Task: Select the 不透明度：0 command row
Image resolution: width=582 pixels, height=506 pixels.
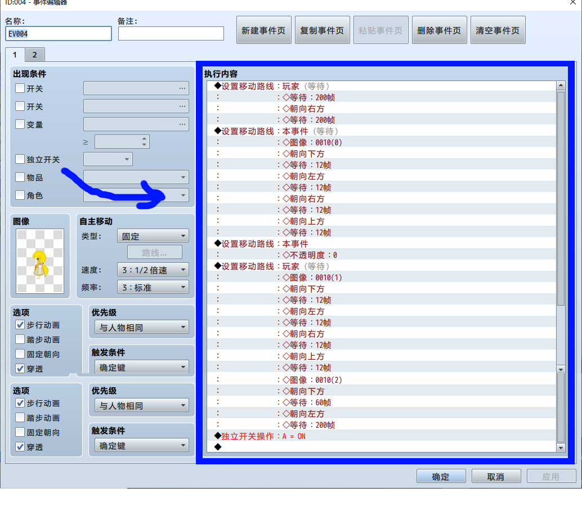Action: 382,255
